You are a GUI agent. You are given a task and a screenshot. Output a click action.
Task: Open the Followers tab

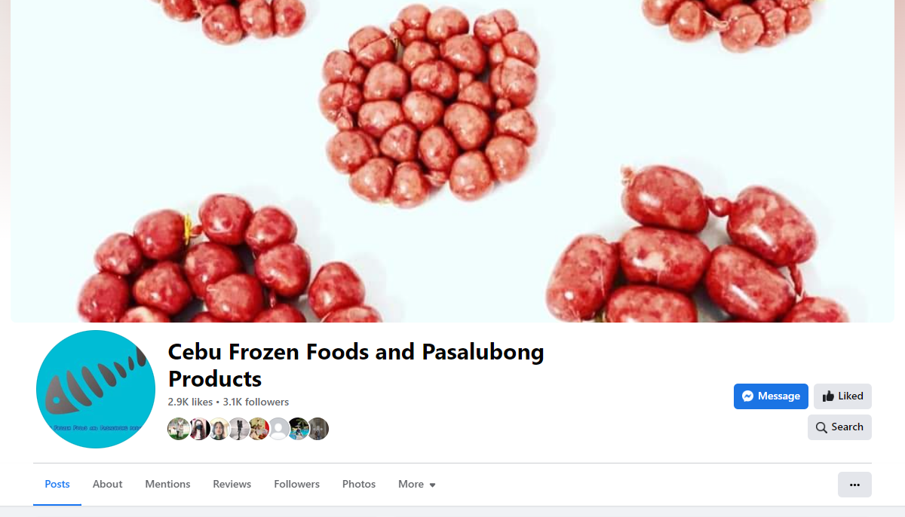coord(296,485)
